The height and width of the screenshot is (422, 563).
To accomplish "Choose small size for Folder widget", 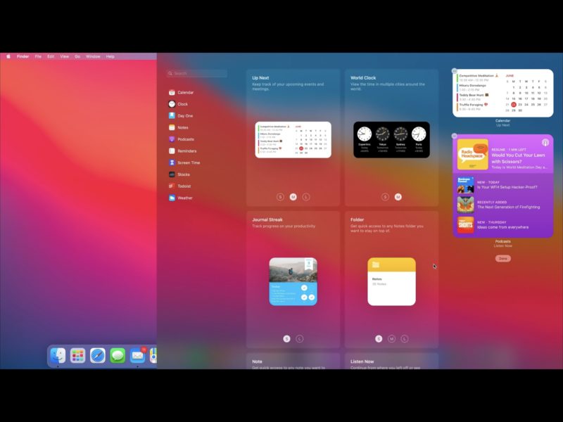I will (x=379, y=339).
